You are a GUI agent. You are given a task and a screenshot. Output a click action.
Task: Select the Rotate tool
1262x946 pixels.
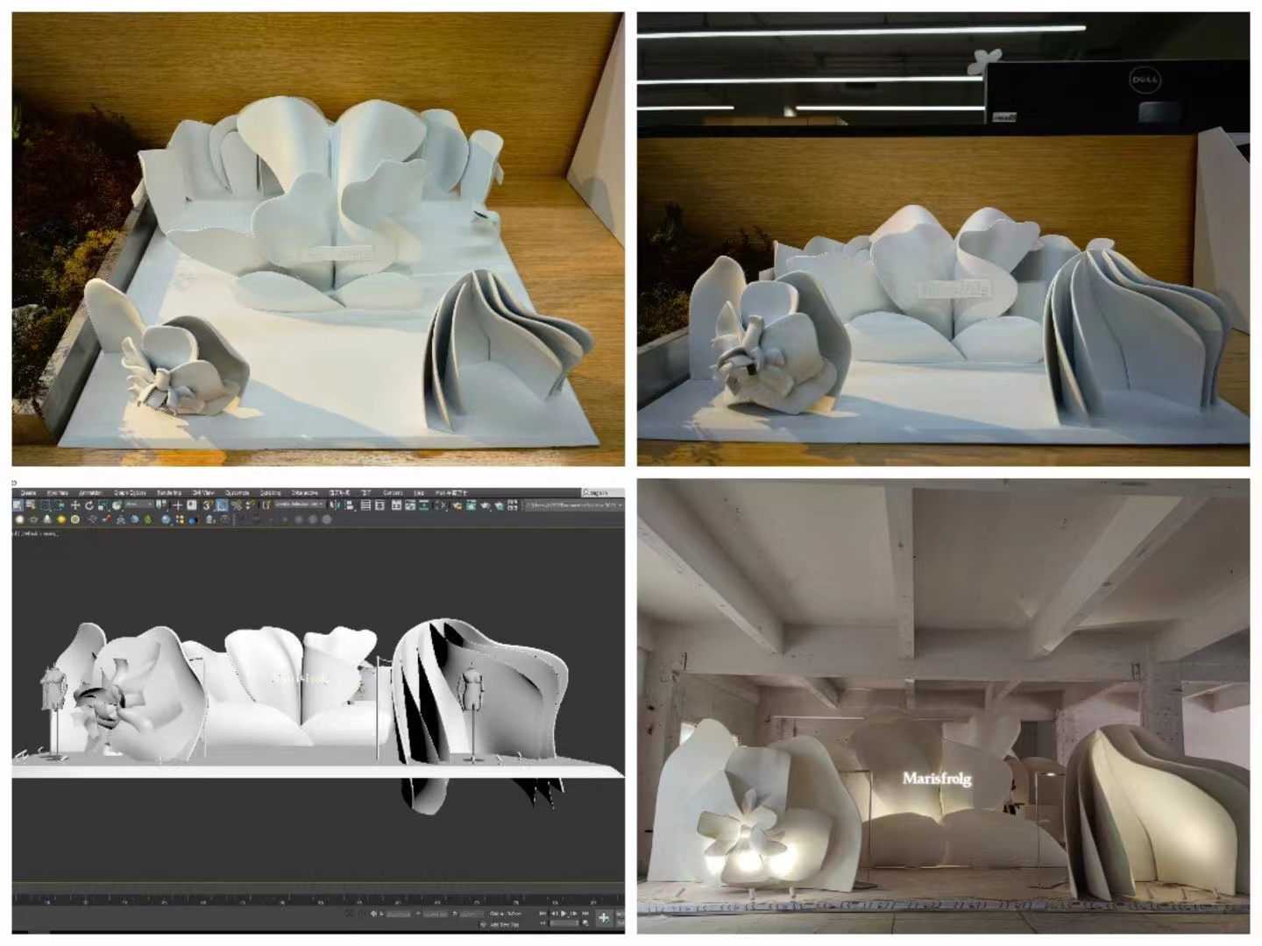89,505
